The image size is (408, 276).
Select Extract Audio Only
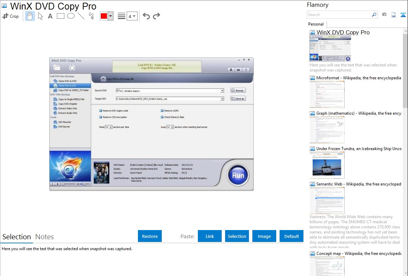coord(65,113)
